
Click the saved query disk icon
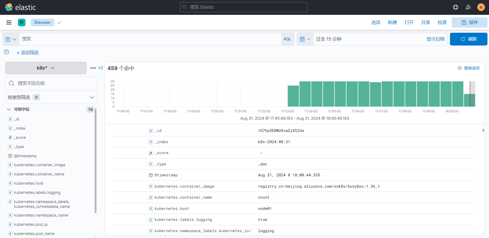(x=11, y=39)
